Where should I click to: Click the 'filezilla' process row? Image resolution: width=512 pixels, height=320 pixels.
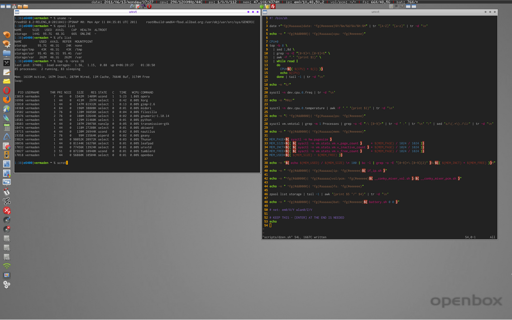pos(86,112)
